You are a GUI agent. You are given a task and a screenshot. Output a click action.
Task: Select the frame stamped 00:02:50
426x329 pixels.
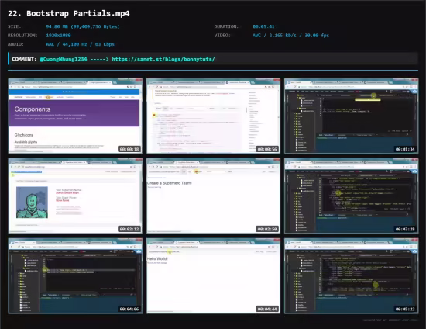coord(213,196)
